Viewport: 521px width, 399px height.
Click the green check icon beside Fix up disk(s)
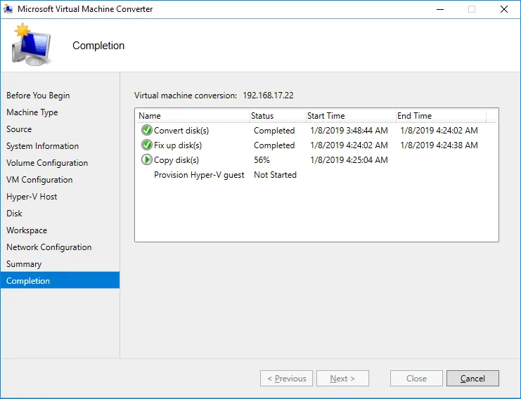tap(146, 145)
